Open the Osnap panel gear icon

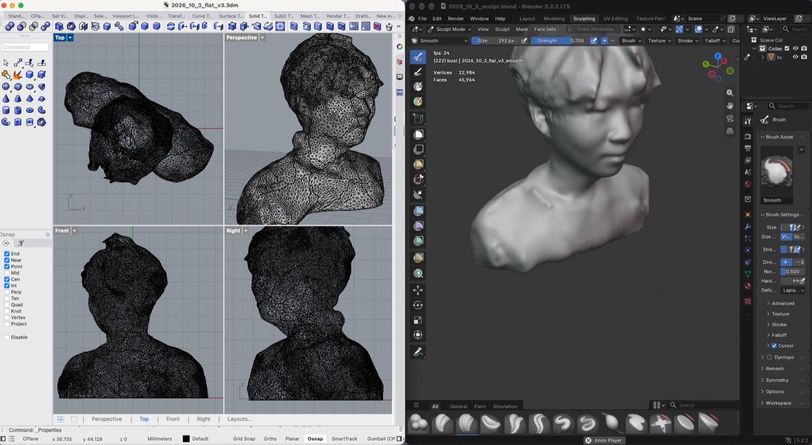tap(48, 235)
